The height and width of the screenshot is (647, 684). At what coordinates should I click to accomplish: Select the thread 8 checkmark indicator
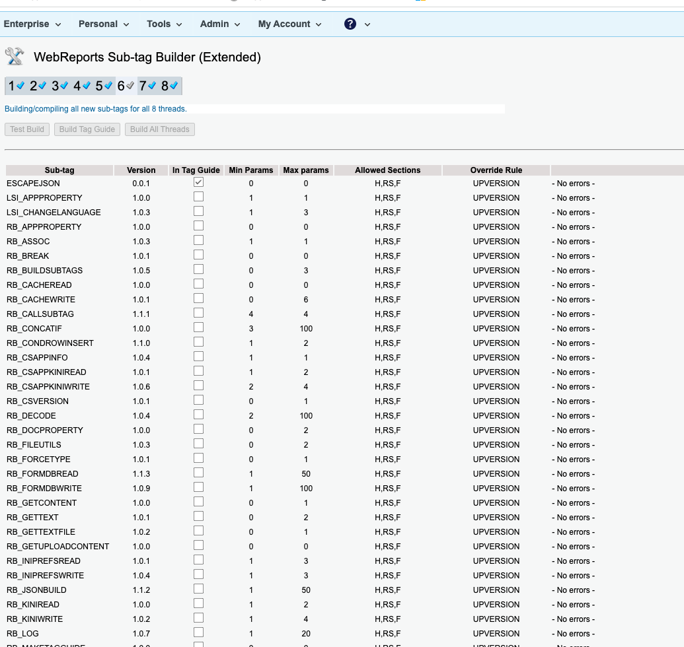(169, 86)
